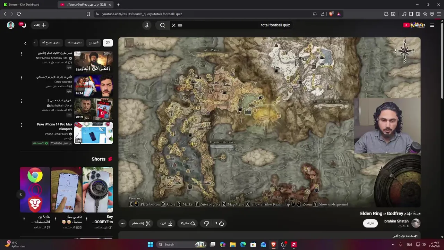Image resolution: width=444 pixels, height=250 pixels.
Task: Open the 51:43 New Media Academy video thumbnail
Action: click(93, 62)
